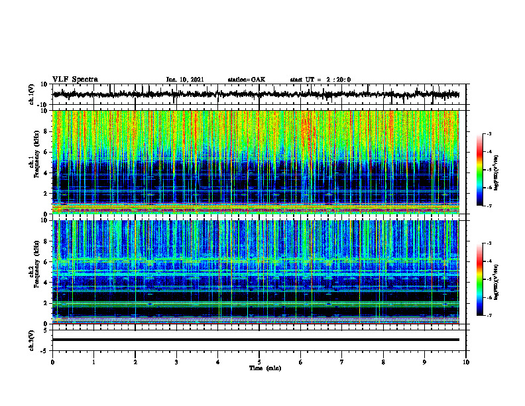The width and height of the screenshot is (525, 406).
Task: Select the date text "Jan. 10, 2021"
Action: pyautogui.click(x=185, y=80)
